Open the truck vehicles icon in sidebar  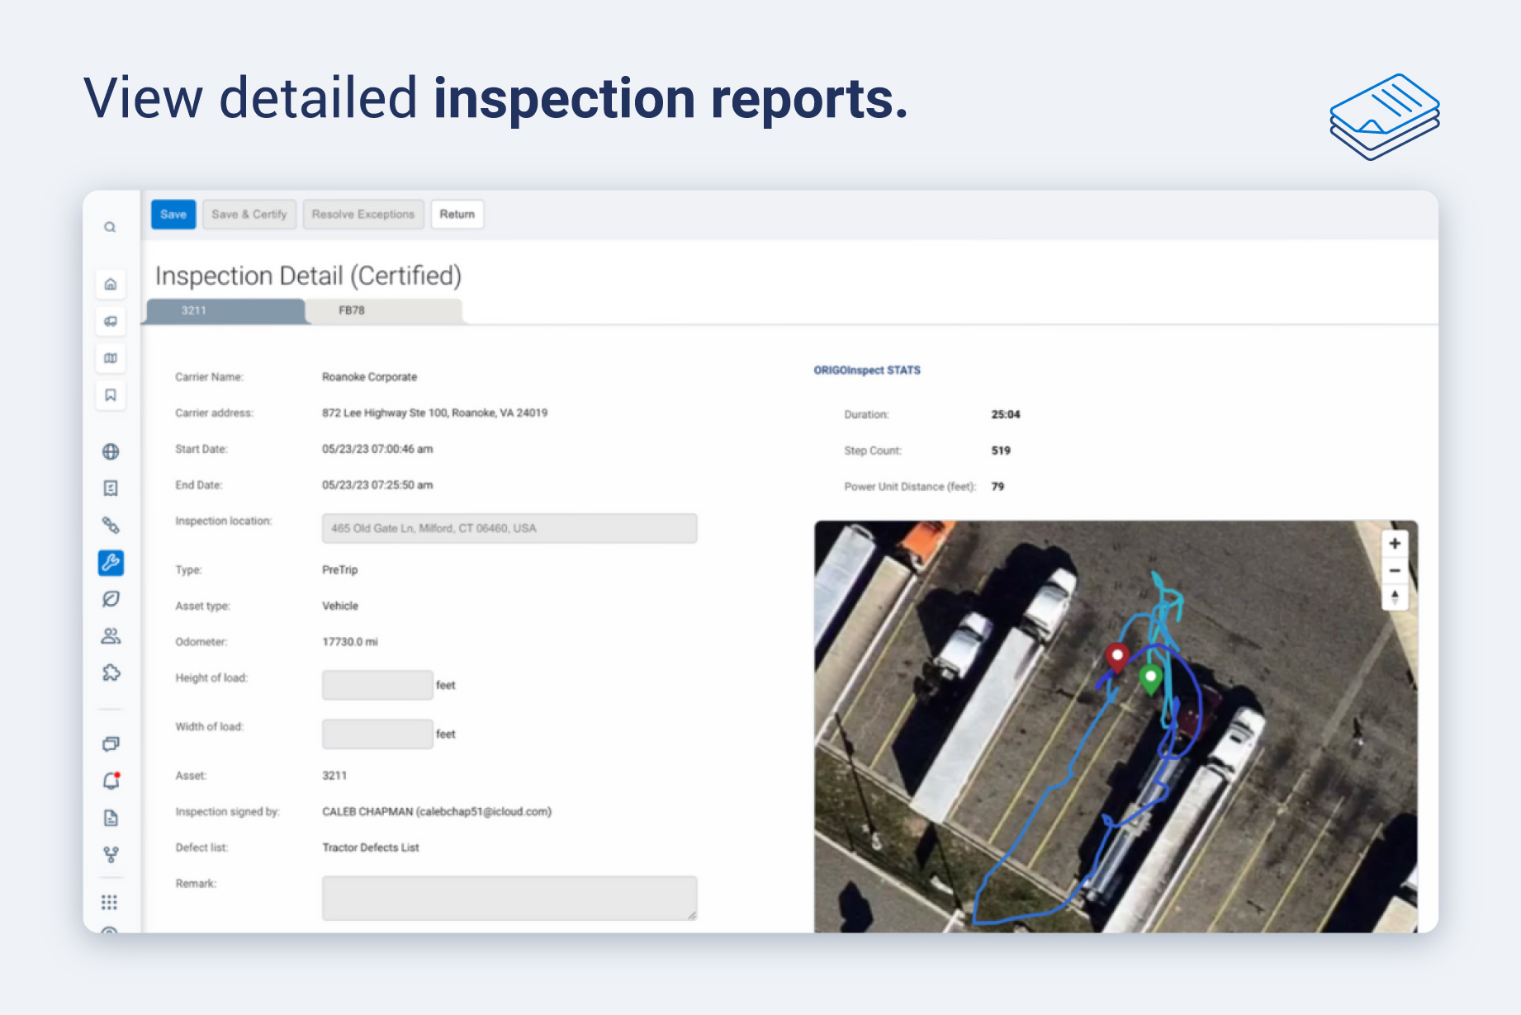click(x=111, y=321)
